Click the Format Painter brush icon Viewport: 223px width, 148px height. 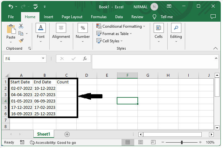pyautogui.click(x=21, y=41)
